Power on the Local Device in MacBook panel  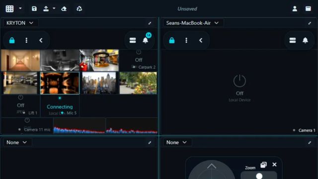(x=239, y=81)
